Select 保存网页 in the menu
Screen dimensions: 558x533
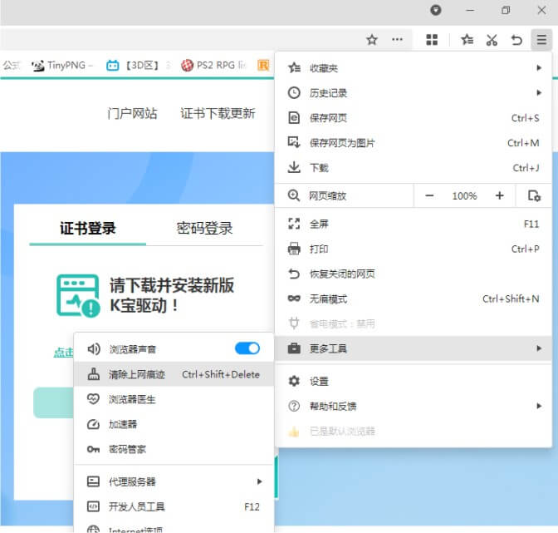[414, 117]
